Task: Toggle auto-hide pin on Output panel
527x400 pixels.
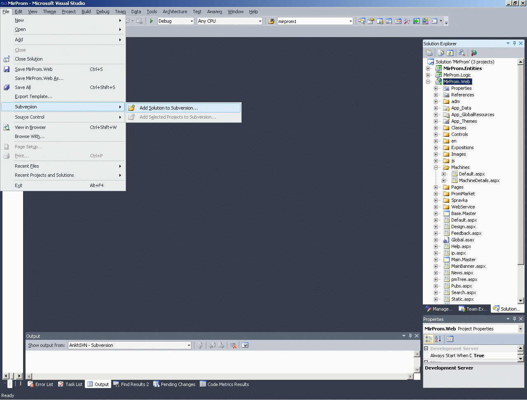Action: pos(410,336)
